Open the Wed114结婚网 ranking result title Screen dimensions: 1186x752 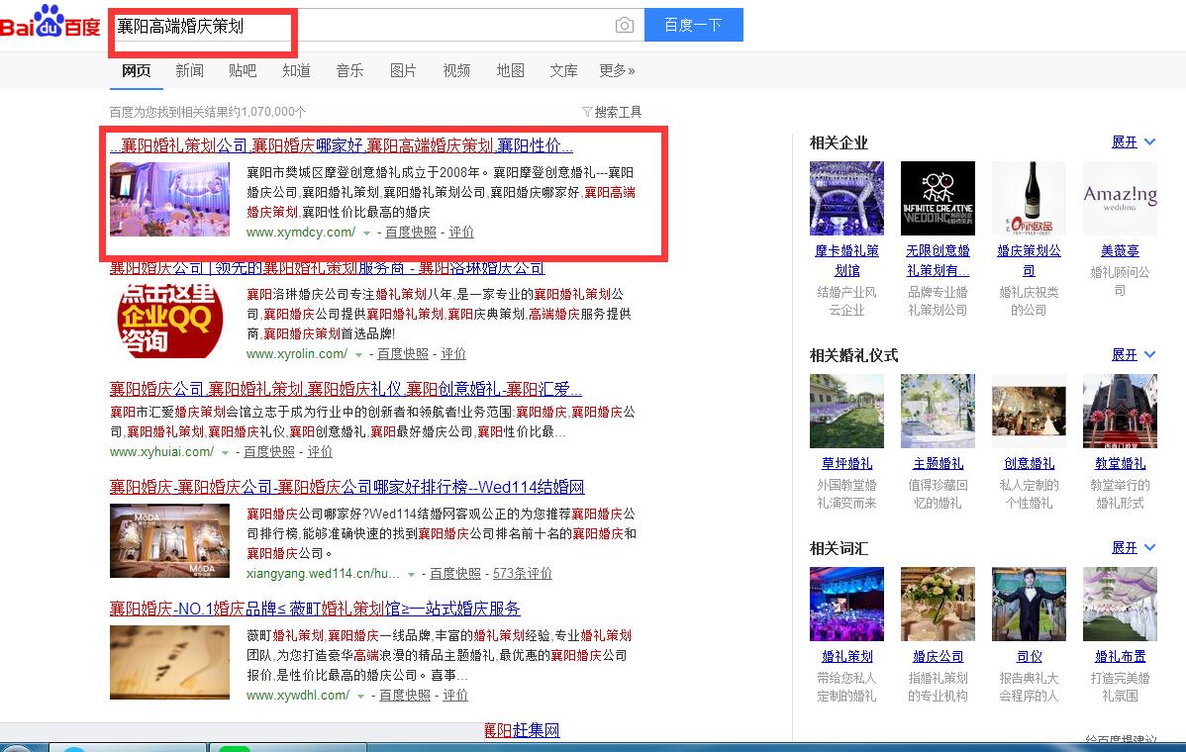tap(347, 487)
